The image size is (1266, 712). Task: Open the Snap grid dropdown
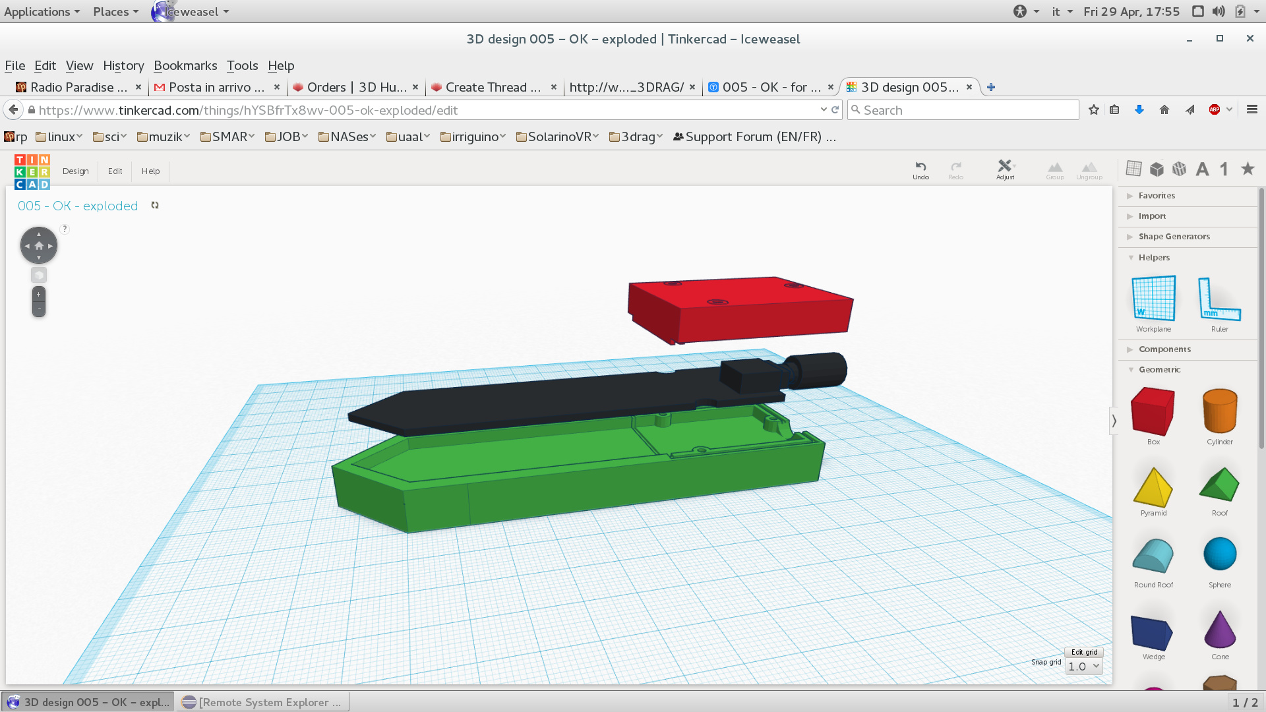coord(1084,667)
